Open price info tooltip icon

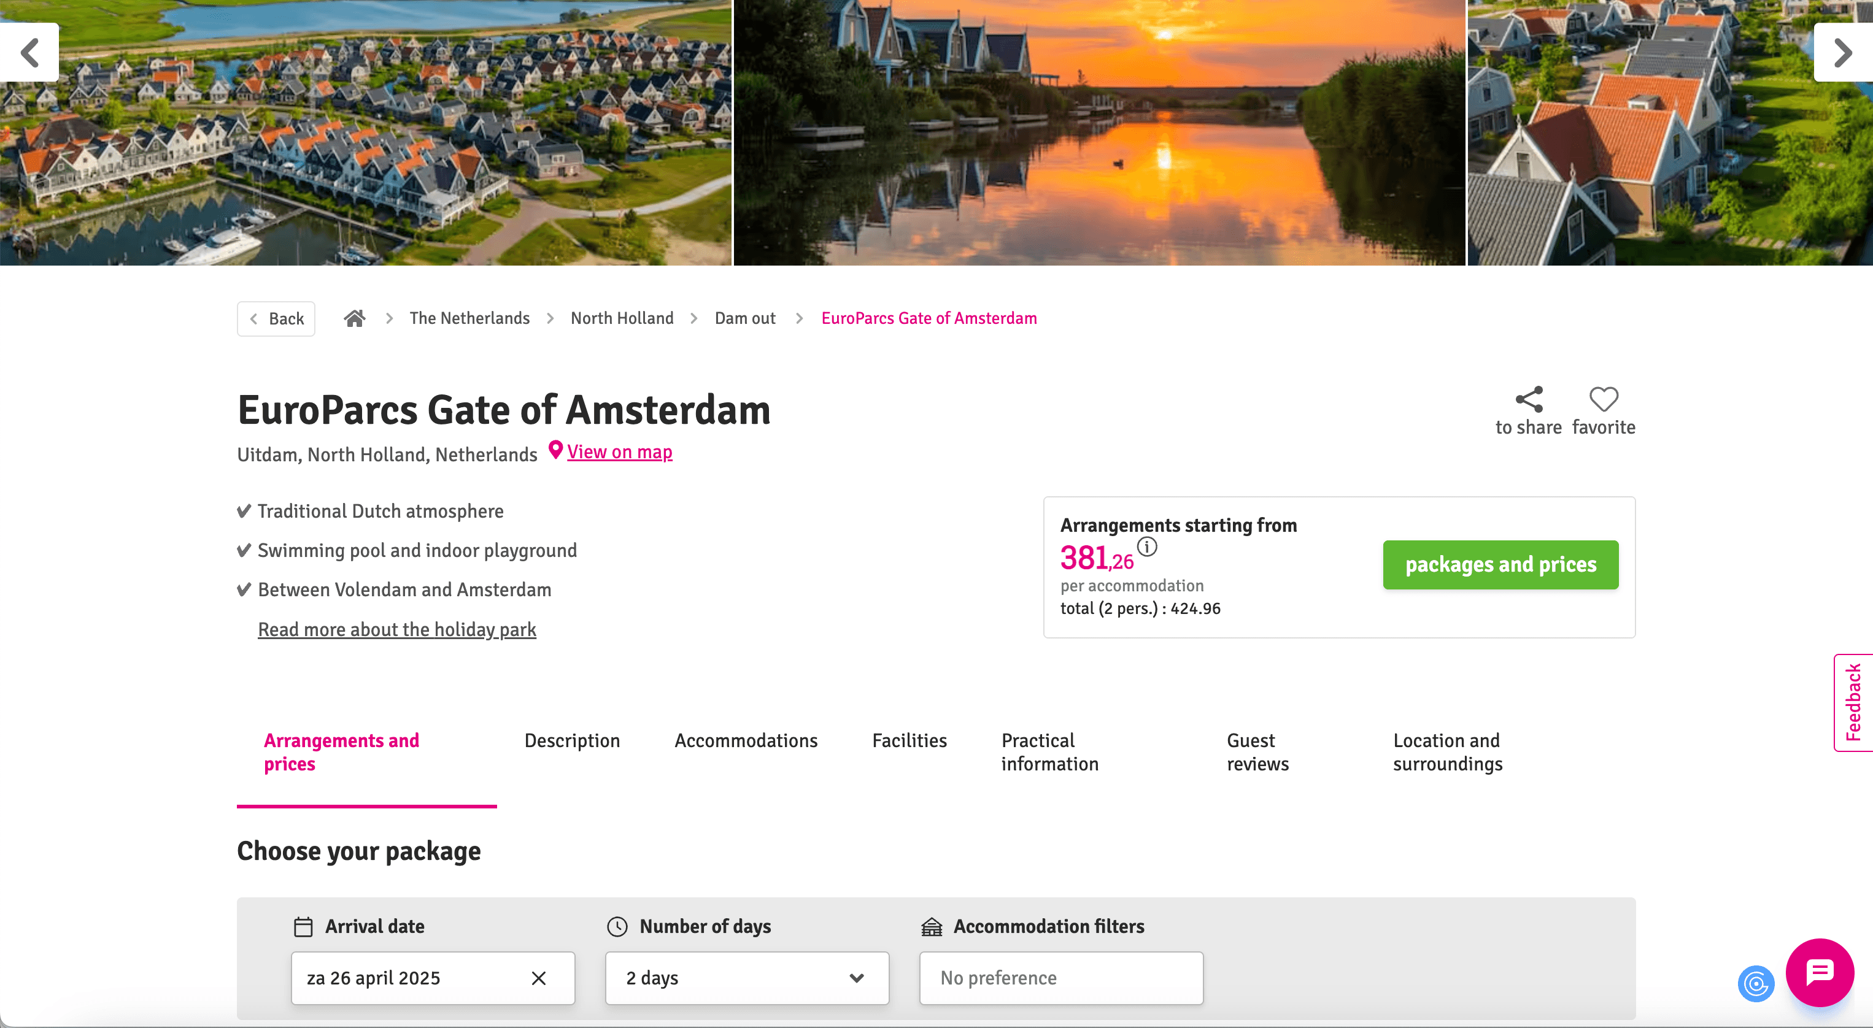[x=1146, y=547]
